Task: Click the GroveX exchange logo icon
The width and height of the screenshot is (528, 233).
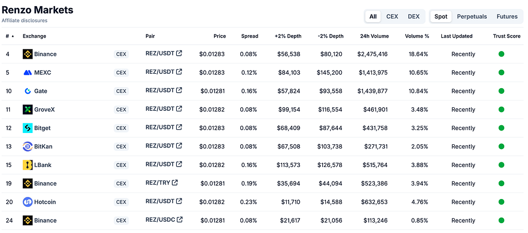Action: [28, 109]
